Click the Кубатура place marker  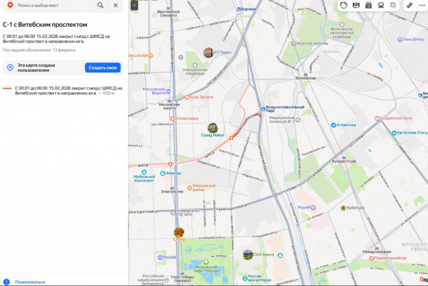pyautogui.click(x=344, y=209)
